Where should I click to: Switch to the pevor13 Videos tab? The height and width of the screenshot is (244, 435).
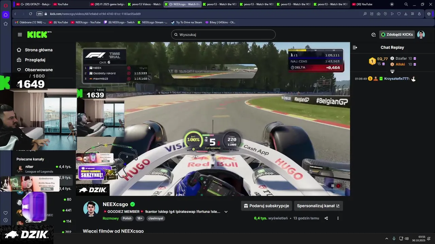pos(144,4)
